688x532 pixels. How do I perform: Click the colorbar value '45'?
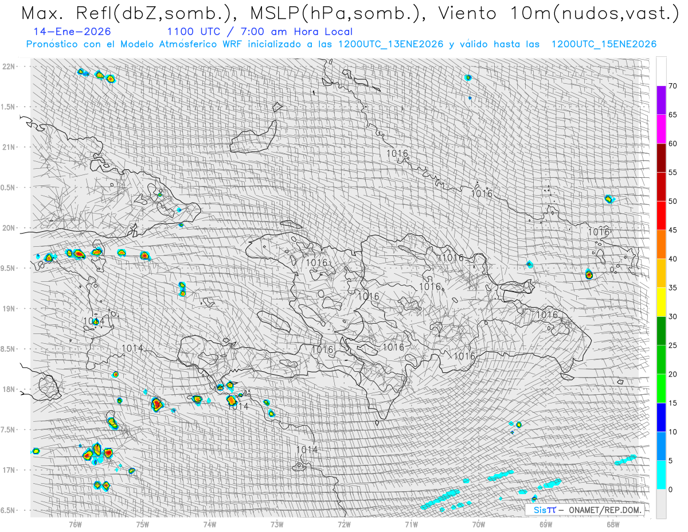[673, 230]
